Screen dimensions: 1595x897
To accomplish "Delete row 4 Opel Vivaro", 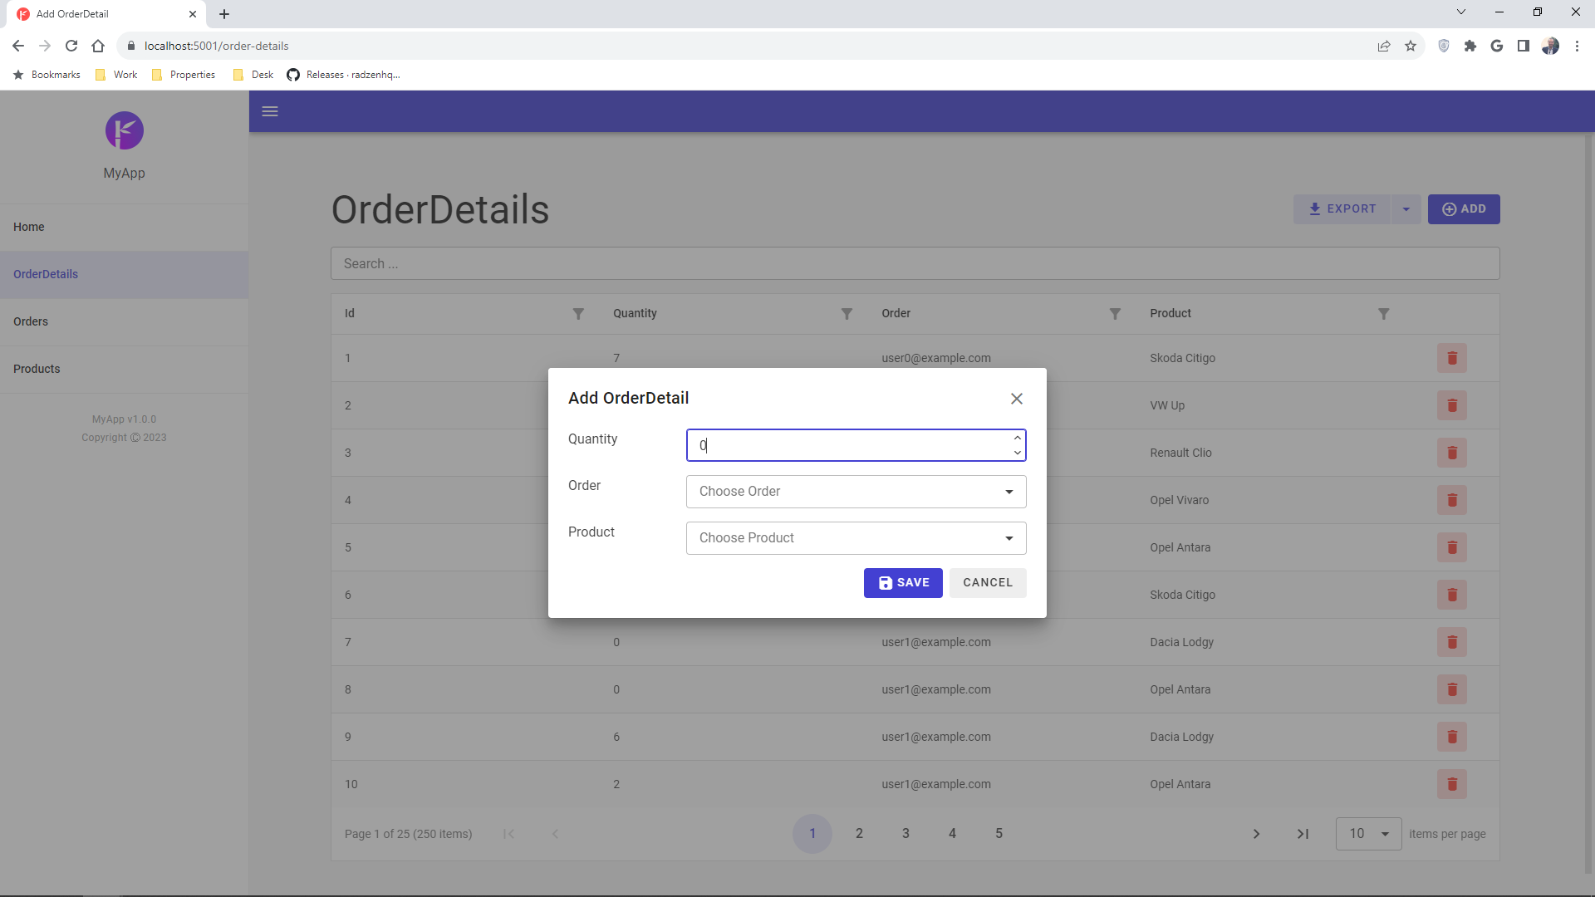I will pyautogui.click(x=1452, y=500).
